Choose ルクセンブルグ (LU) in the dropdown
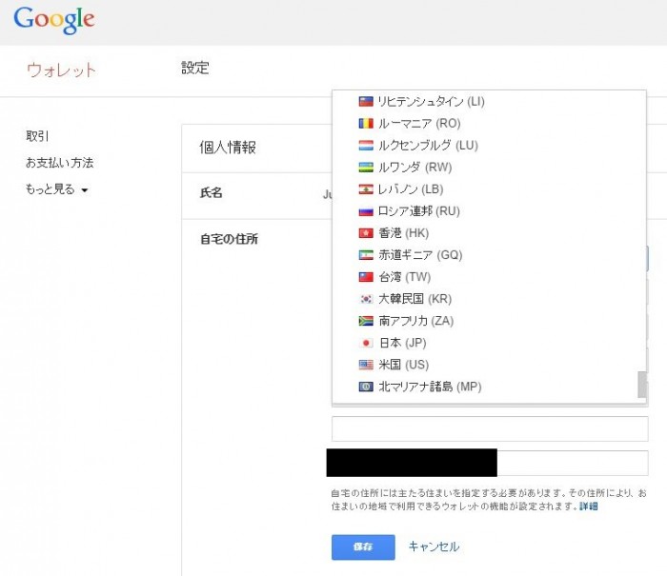 tap(428, 146)
